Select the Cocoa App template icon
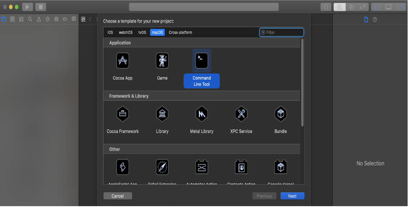The width and height of the screenshot is (408, 207). coord(123,60)
